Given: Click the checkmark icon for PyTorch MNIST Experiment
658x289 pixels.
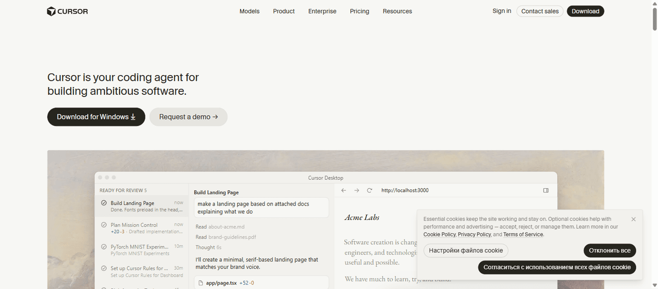Looking at the screenshot, I should (104, 247).
